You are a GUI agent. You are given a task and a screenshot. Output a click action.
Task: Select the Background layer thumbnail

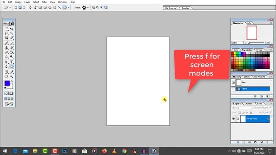tap(243, 119)
